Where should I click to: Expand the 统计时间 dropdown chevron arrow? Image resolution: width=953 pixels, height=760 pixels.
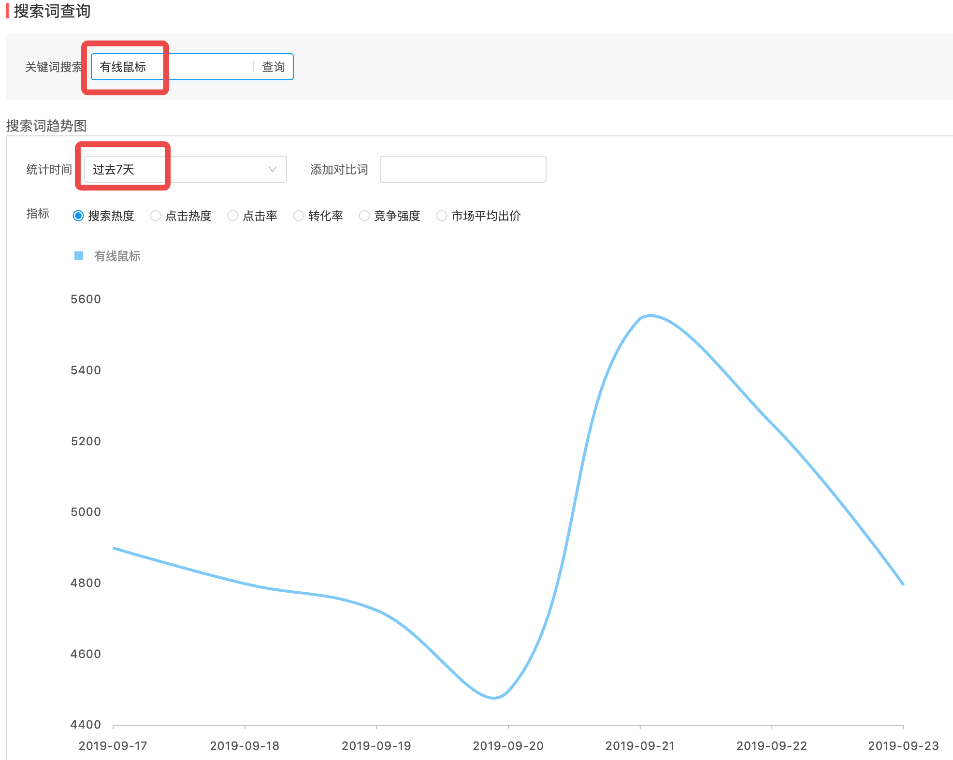pyautogui.click(x=273, y=169)
